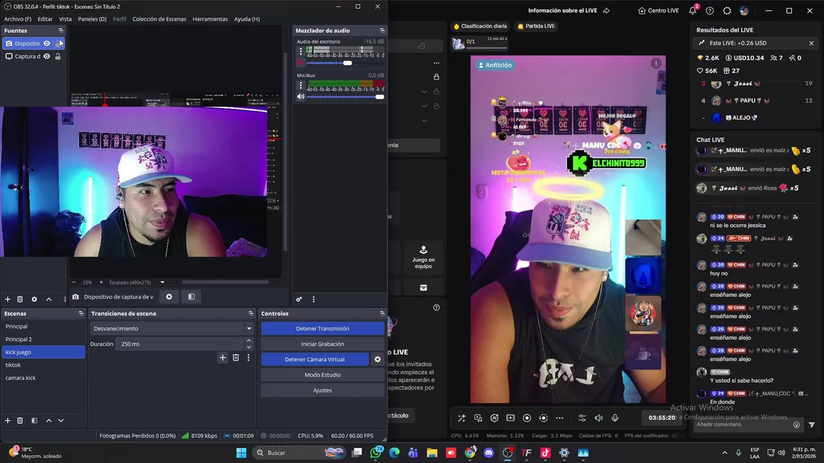Open properties gear next to Dispositivo de captura
Viewport: 824px width, 463px height.
(x=169, y=296)
